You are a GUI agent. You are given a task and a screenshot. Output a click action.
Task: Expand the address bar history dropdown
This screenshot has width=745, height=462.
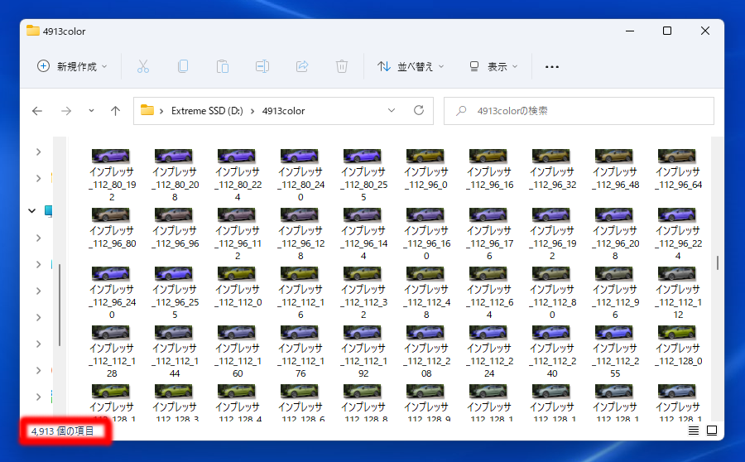click(392, 110)
